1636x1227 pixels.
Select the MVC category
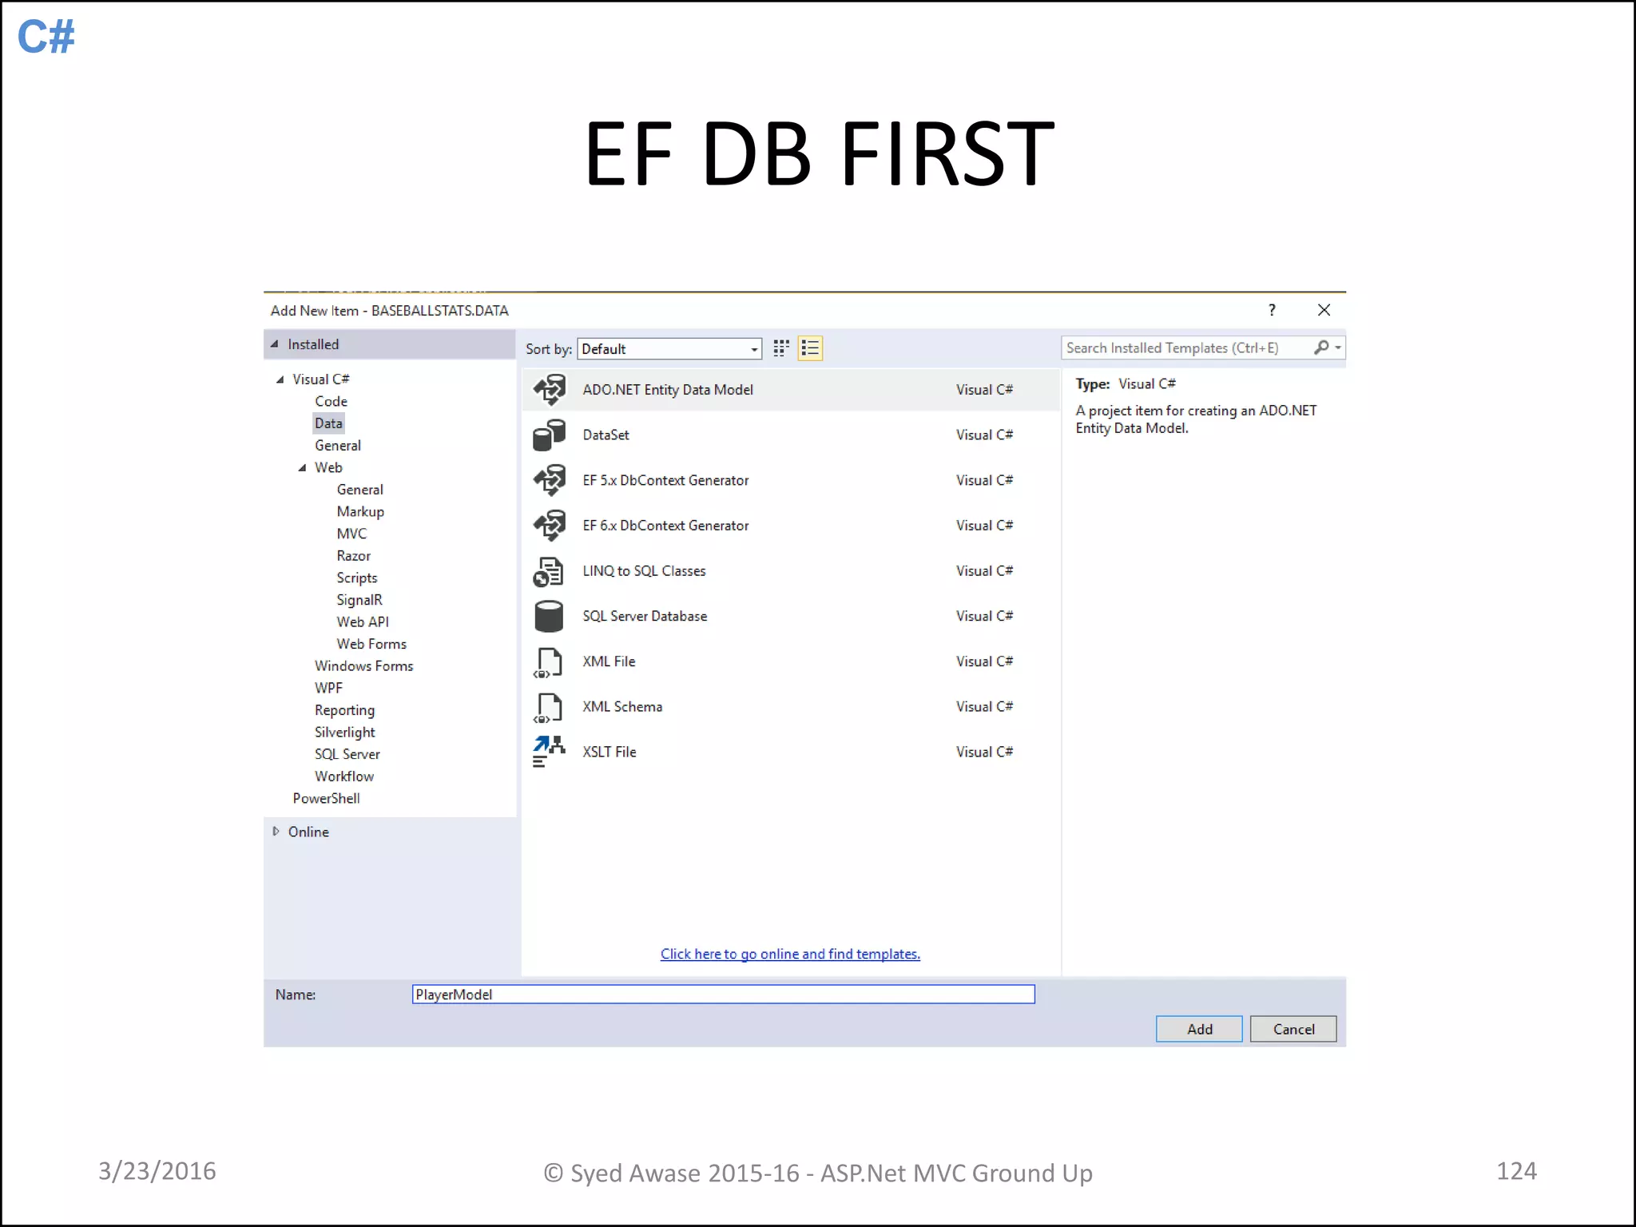351,534
